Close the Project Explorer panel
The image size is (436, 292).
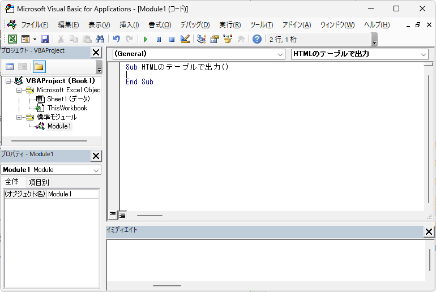pyautogui.click(x=96, y=53)
